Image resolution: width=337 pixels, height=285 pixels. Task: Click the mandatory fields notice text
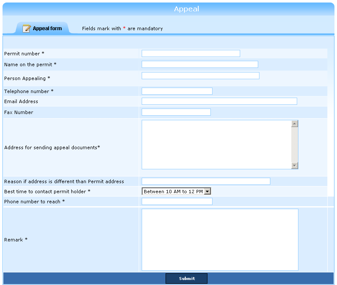click(122, 28)
